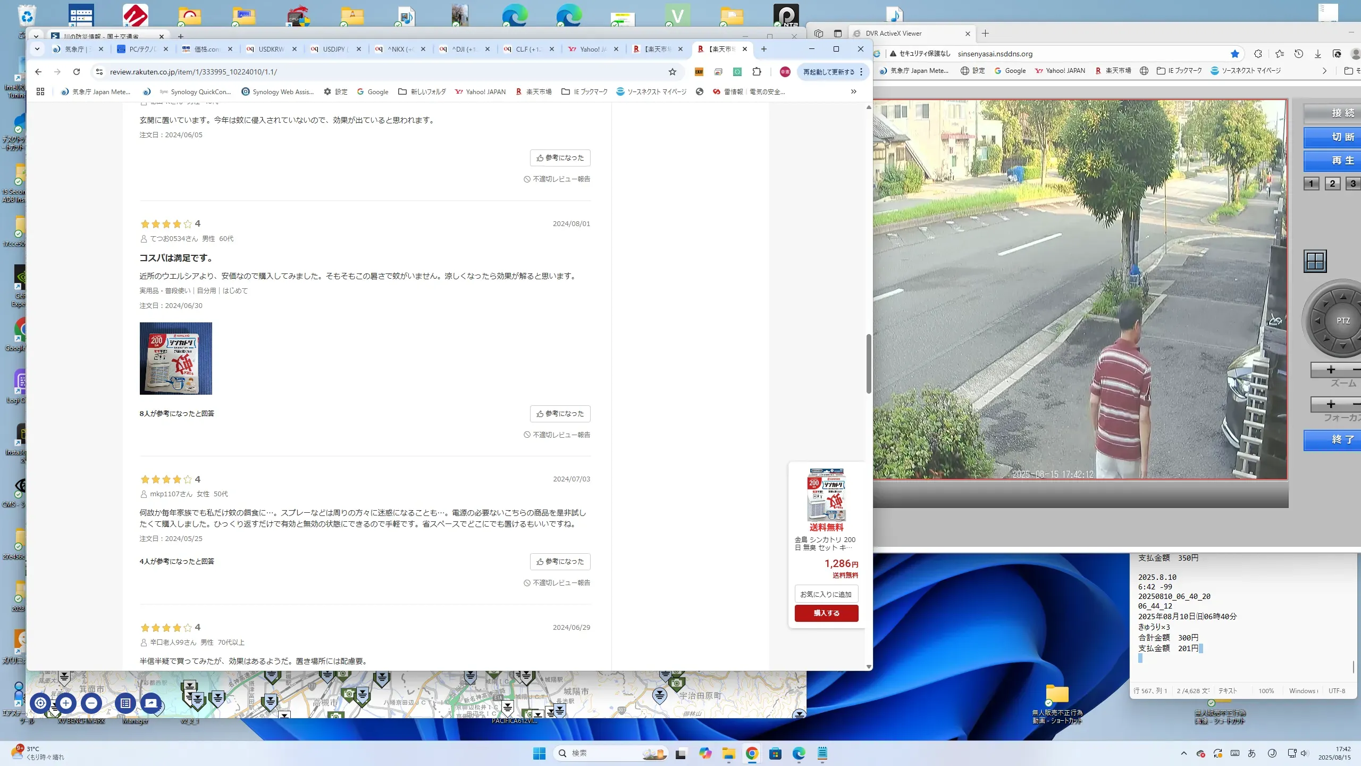1361x766 pixels.
Task: Open the シンカトリ review photo thumbnail
Action: click(175, 358)
